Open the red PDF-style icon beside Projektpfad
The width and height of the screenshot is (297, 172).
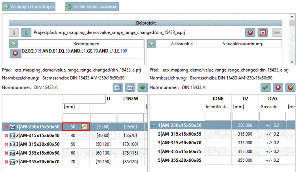(x=263, y=32)
